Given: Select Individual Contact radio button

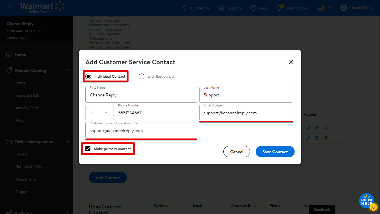Looking at the screenshot, I should [x=88, y=76].
